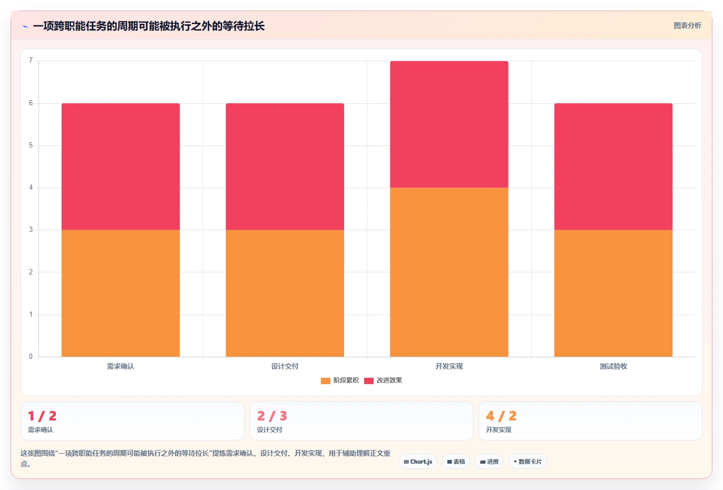Select the 进度 tag chip
The width and height of the screenshot is (723, 490).
(x=489, y=462)
